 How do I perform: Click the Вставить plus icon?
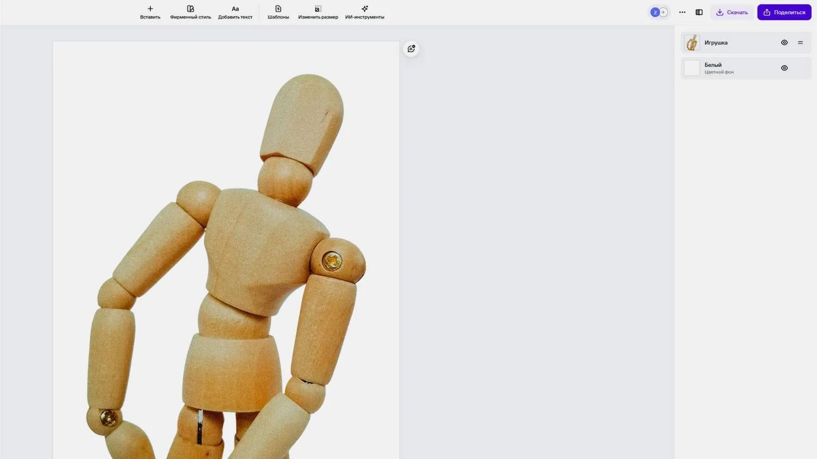[x=150, y=9]
